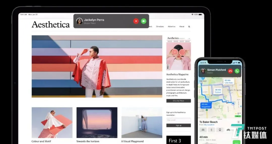The height and width of the screenshot is (144, 272).
Task: Click the 'Simon Pickford' caller name
Action: pyautogui.click(x=217, y=70)
